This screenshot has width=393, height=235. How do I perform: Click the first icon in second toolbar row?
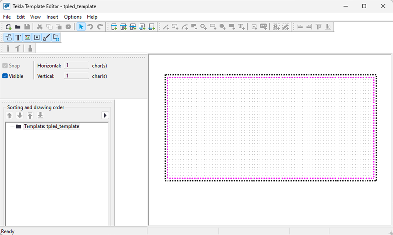(x=9, y=37)
